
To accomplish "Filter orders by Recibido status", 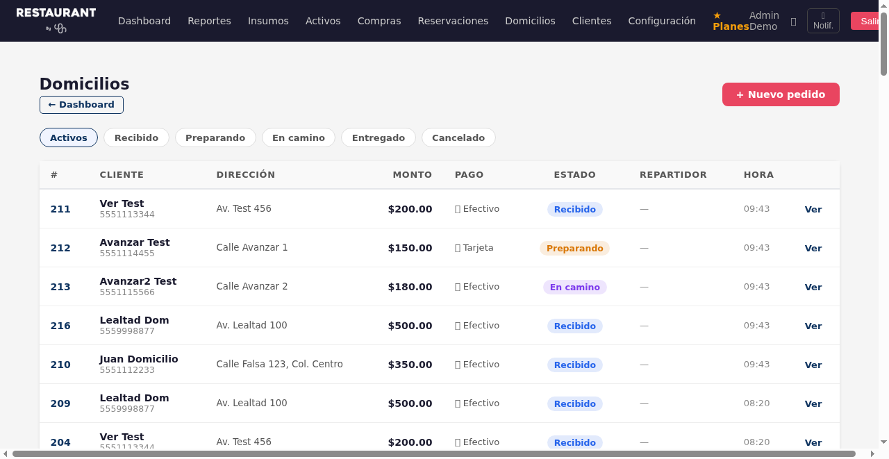I will [x=136, y=137].
